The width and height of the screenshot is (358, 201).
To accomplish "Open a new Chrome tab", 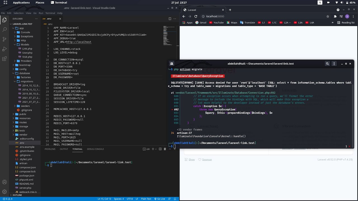I will click(x=230, y=10).
